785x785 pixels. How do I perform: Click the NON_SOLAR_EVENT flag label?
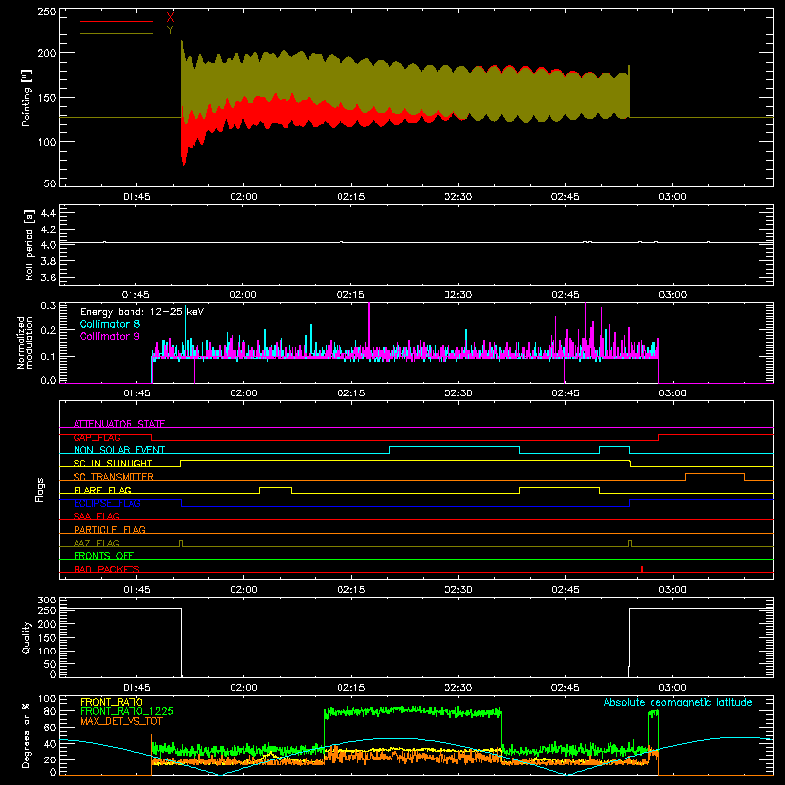click(x=119, y=450)
